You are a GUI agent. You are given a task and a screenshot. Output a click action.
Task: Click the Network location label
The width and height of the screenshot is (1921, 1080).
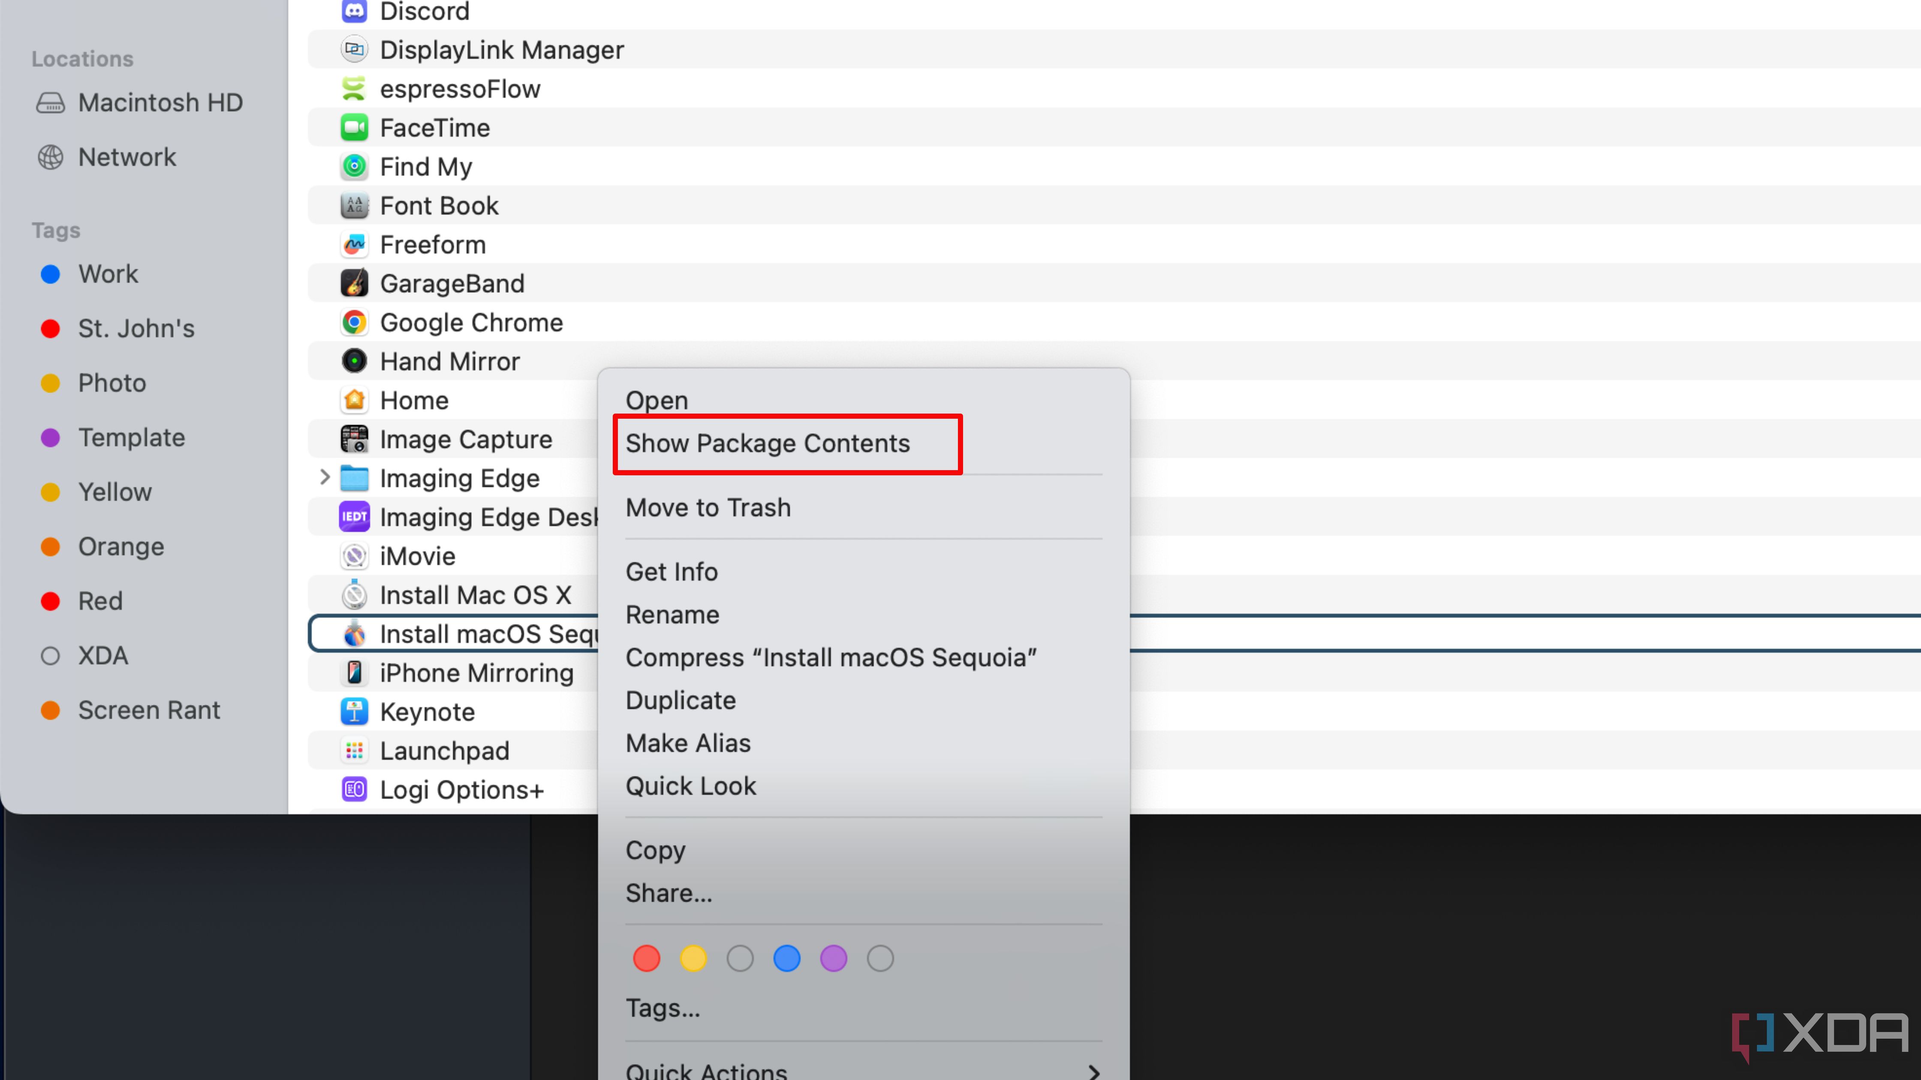(127, 157)
